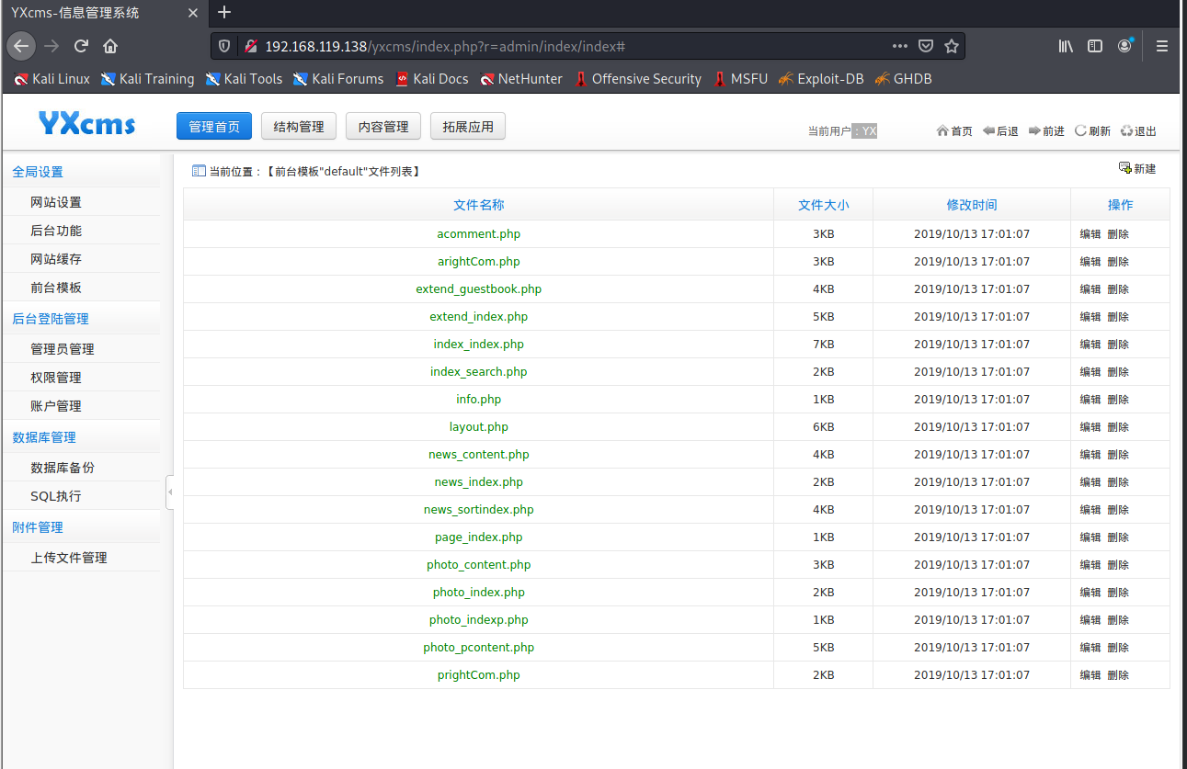Open the page actions three-dot menu

[900, 46]
